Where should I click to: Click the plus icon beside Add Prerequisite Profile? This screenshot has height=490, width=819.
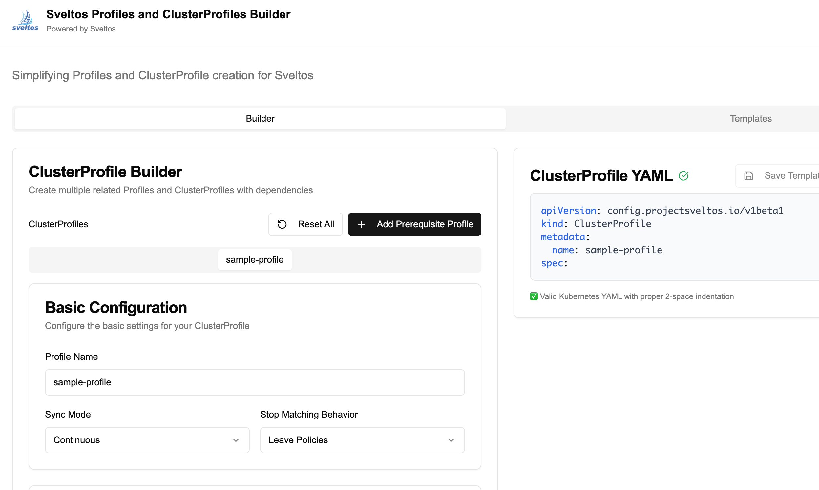tap(361, 224)
